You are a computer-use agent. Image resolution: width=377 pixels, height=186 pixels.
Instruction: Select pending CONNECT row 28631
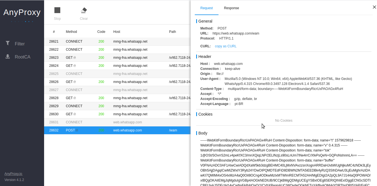click(117, 122)
